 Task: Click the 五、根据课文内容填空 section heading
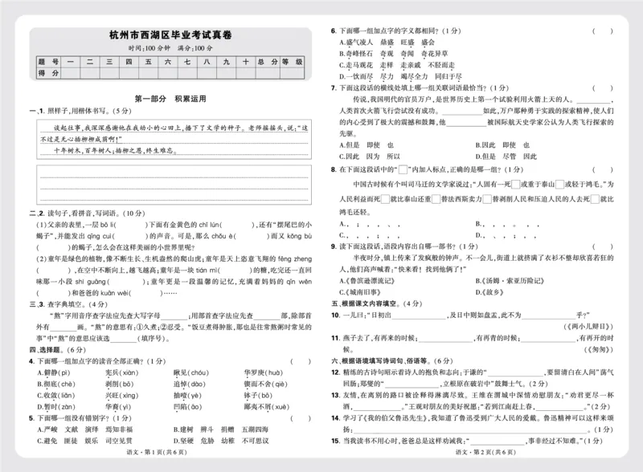pos(362,303)
